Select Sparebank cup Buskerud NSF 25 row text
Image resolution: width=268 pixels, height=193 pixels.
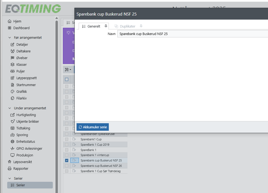point(101,160)
